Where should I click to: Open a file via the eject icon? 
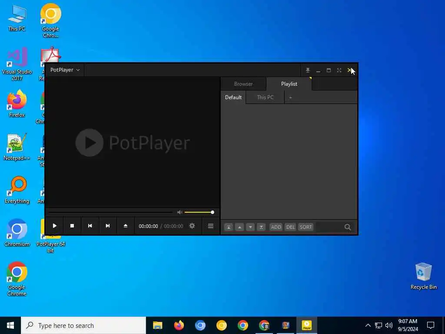point(126,226)
